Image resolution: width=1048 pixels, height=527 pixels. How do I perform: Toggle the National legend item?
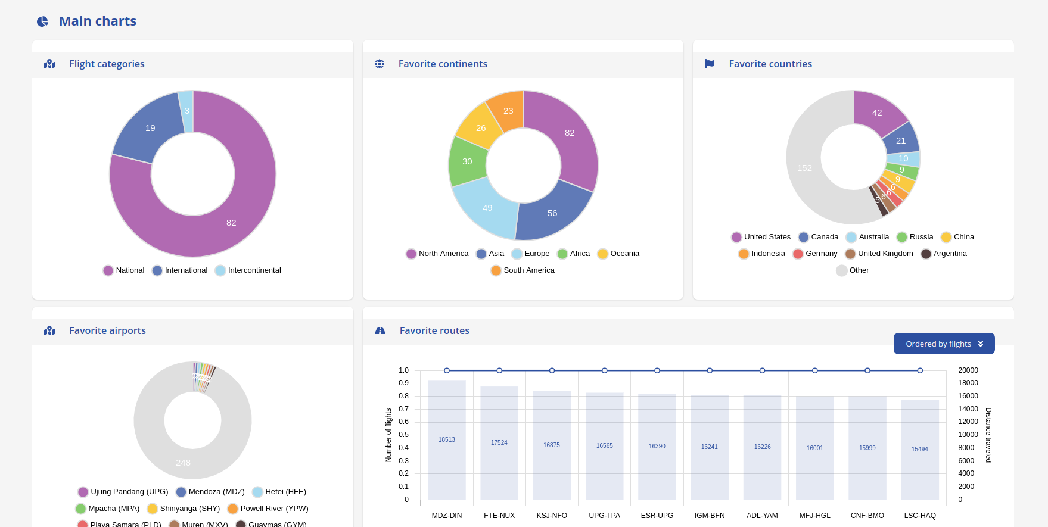(x=124, y=270)
